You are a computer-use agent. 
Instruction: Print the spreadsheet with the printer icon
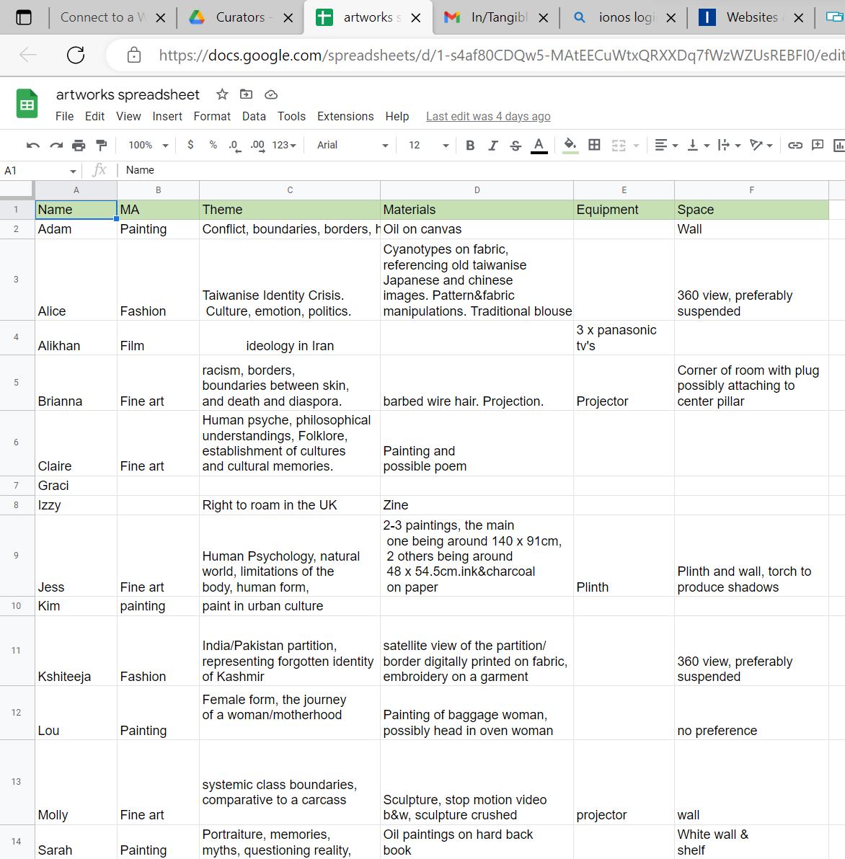(79, 145)
